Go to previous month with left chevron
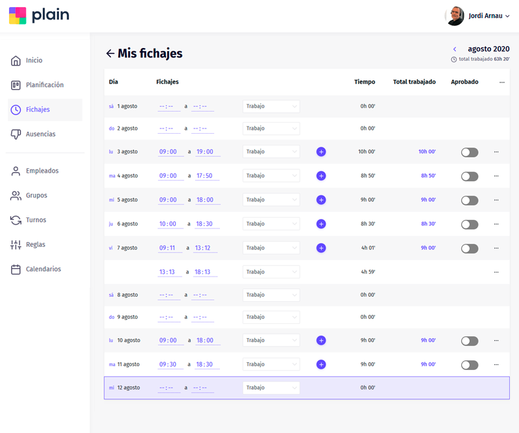Image resolution: width=519 pixels, height=433 pixels. coord(454,48)
